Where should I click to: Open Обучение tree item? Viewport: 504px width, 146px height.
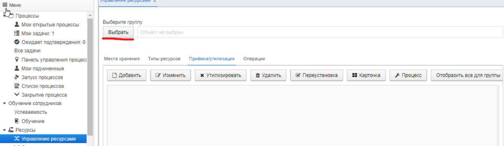[33, 121]
